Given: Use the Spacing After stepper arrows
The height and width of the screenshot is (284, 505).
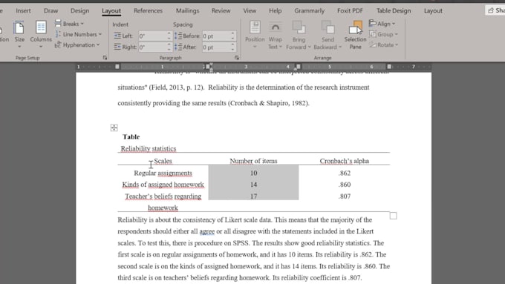Looking at the screenshot, I should pos(233,47).
